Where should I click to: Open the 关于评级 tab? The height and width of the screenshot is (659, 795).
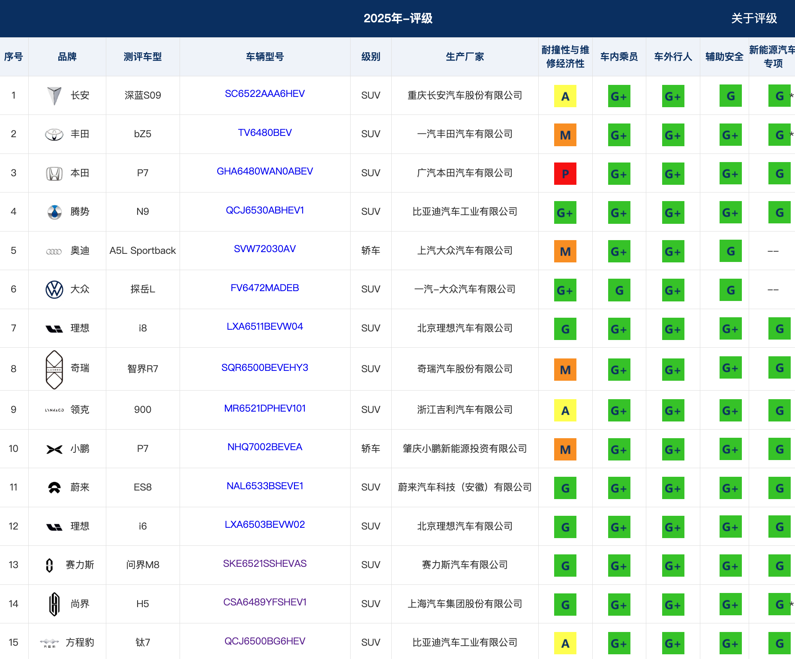point(754,18)
